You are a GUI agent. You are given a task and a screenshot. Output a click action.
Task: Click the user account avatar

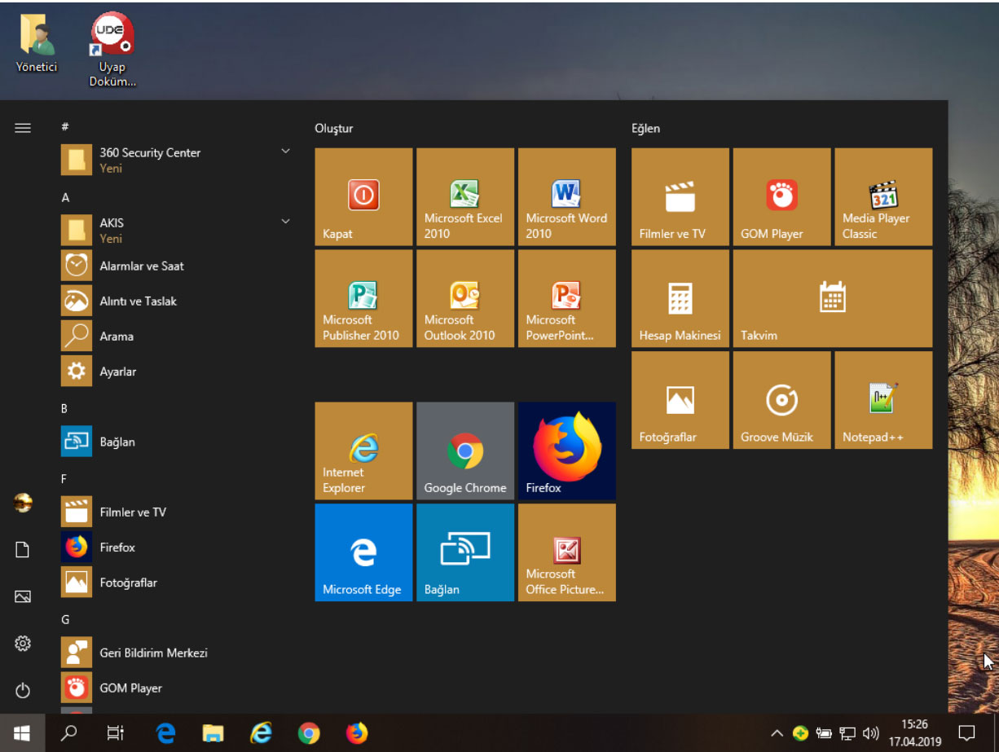(x=23, y=503)
